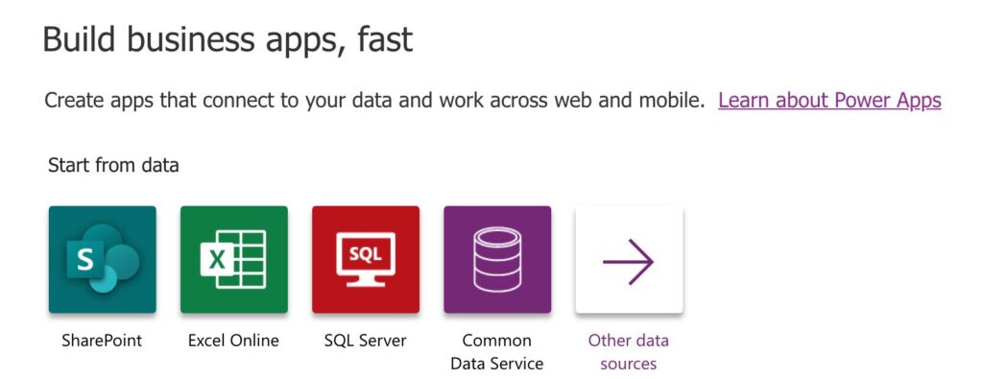Image resolution: width=983 pixels, height=379 pixels.
Task: Click the SQL Server text label
Action: click(365, 341)
